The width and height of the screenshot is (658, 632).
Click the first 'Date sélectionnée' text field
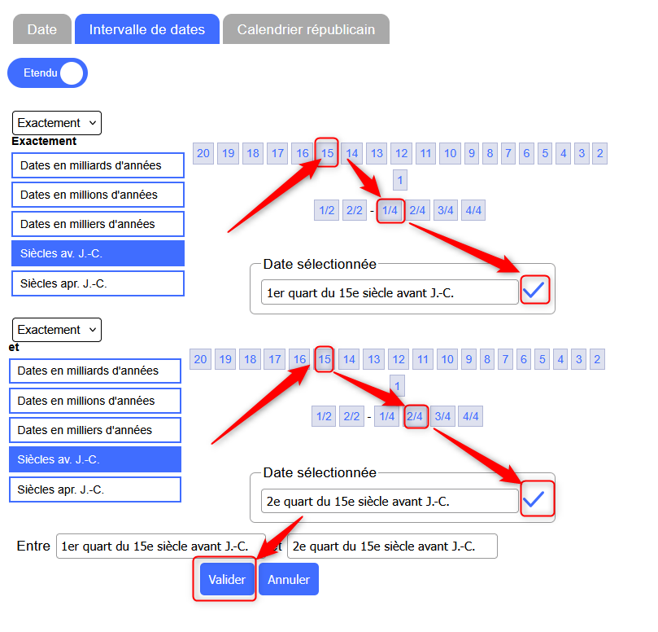coord(389,292)
